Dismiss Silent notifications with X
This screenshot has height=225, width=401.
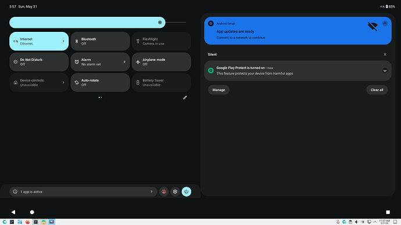click(x=385, y=55)
